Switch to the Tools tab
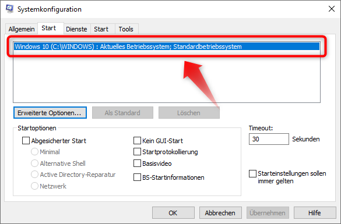 click(x=126, y=29)
